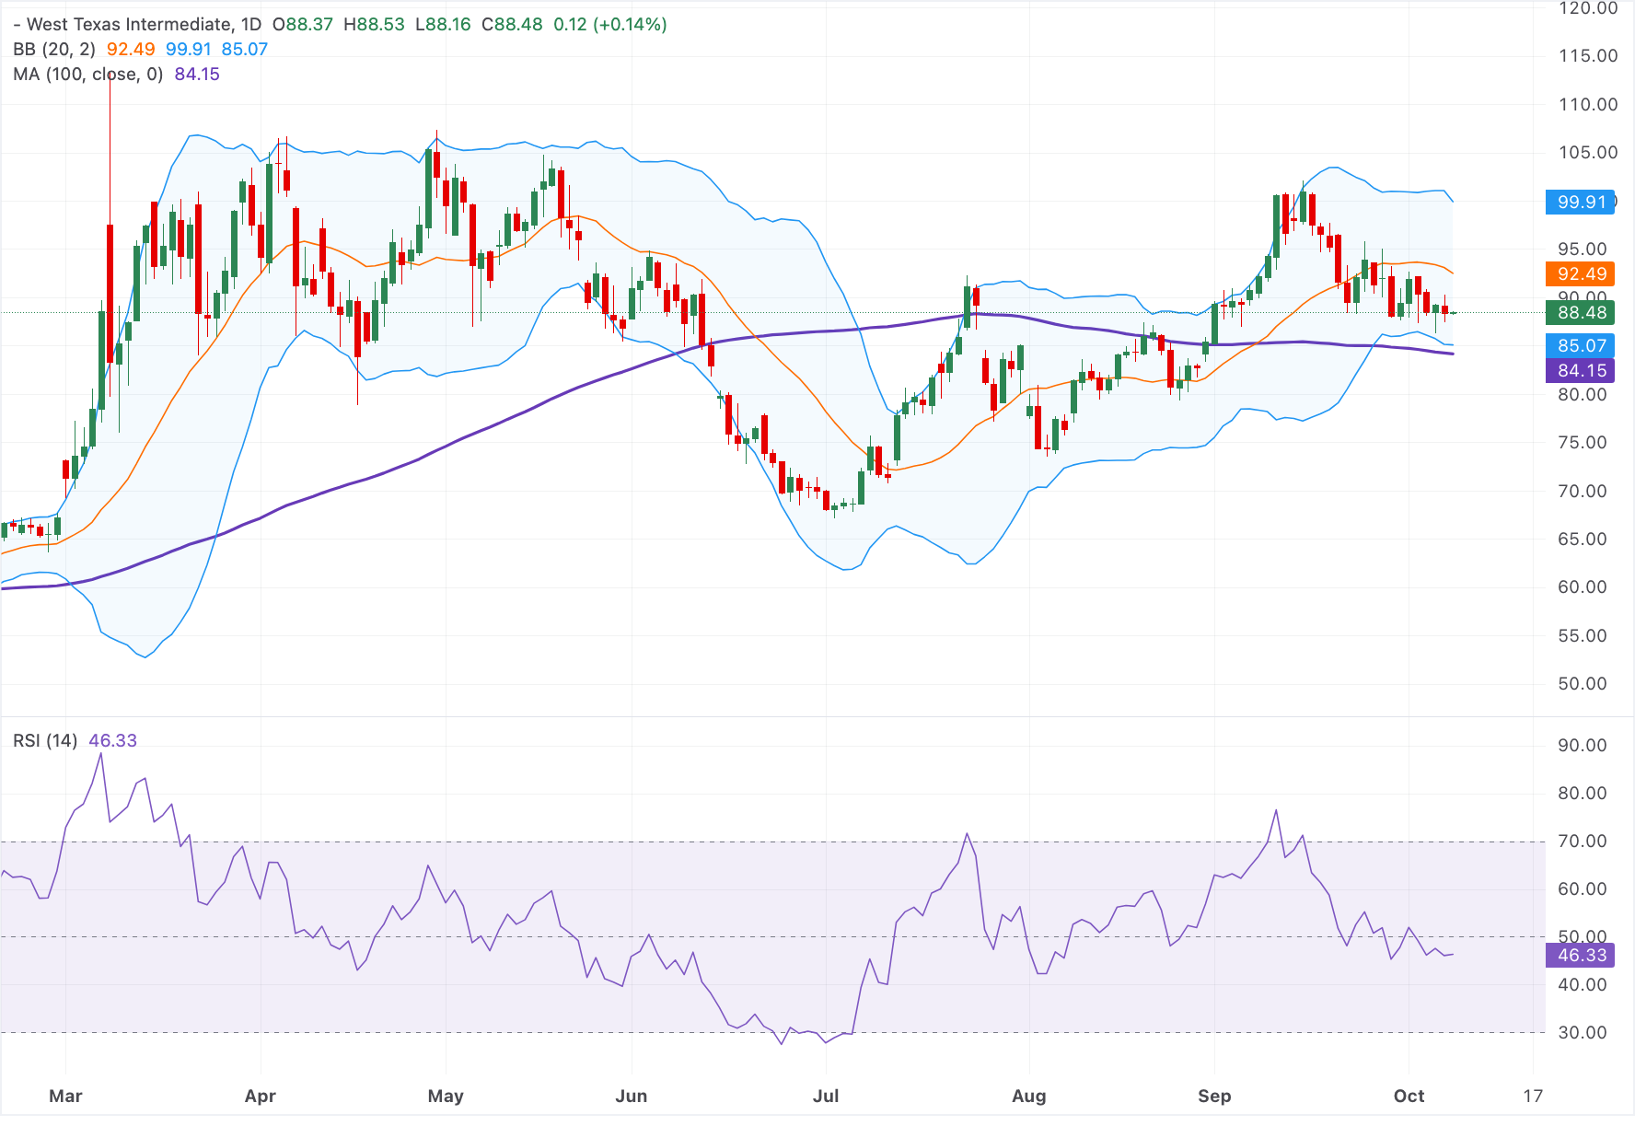Image resolution: width=1635 pixels, height=1126 pixels.
Task: Click the 105.00 price axis label
Action: 1588,153
